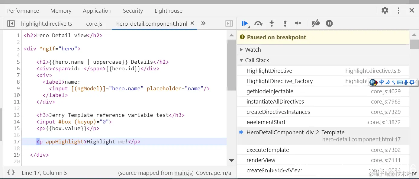Open highlight.directive.ts source tab

(47, 24)
